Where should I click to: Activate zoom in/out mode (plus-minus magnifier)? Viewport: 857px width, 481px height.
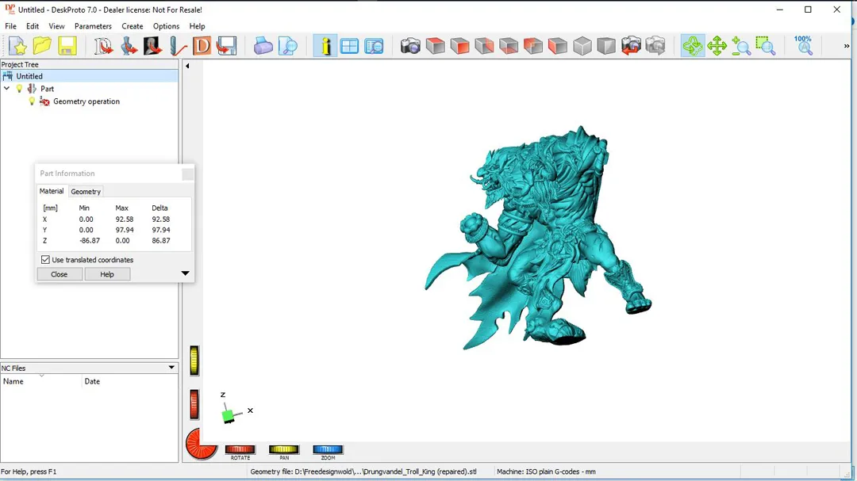tap(741, 47)
